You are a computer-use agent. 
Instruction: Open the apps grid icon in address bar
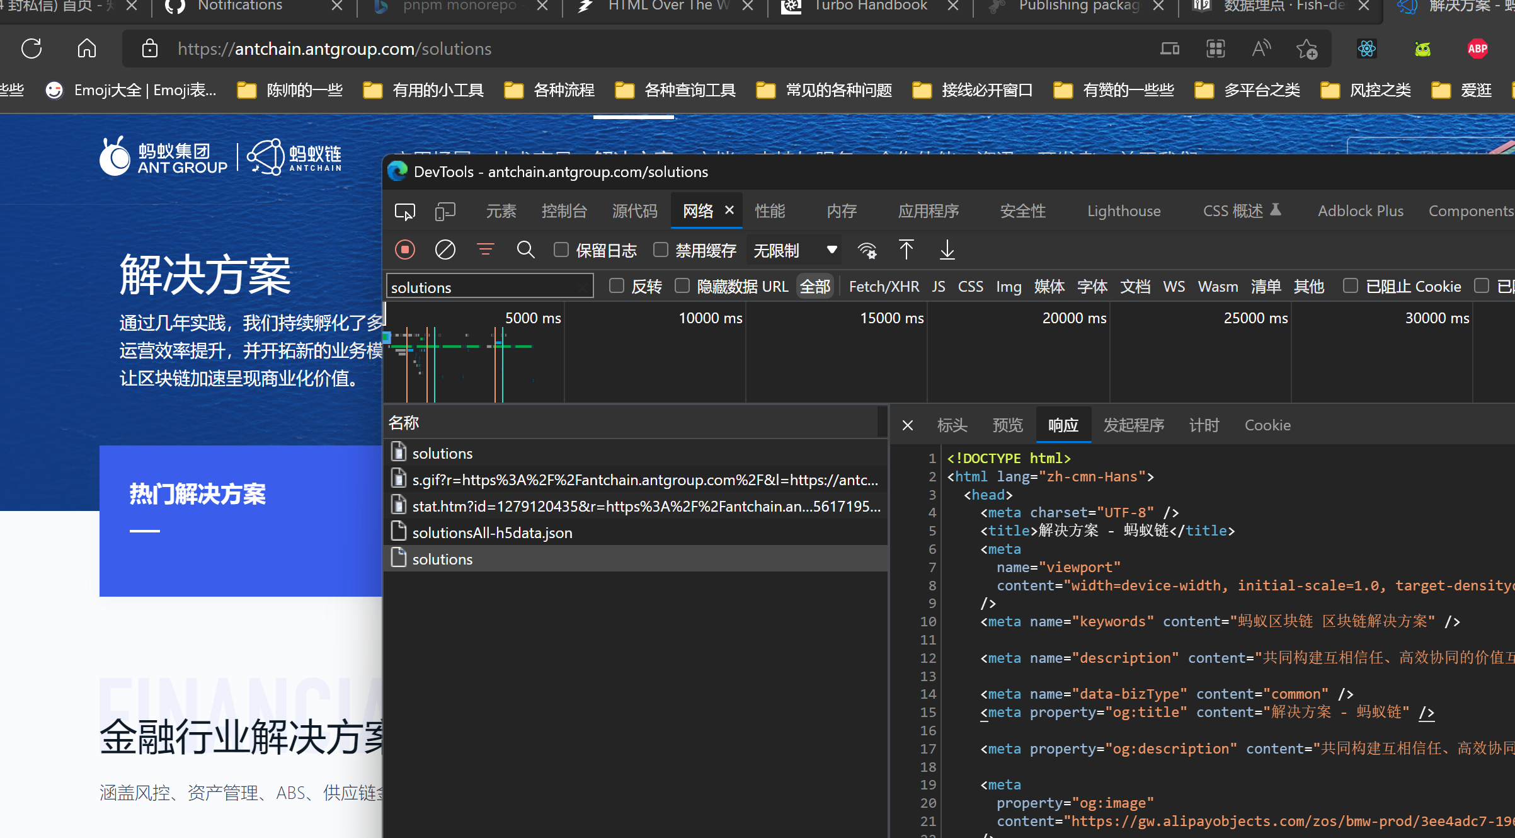pos(1215,49)
